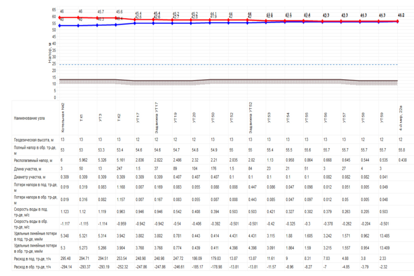Screen dimensions: 414x276
Task: Click 'Удельные линейные потери в под. тр-де' label
Action: coord(35,236)
